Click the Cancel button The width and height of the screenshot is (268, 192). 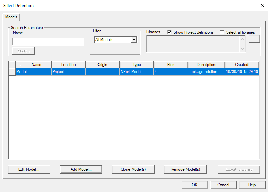tap(223, 185)
